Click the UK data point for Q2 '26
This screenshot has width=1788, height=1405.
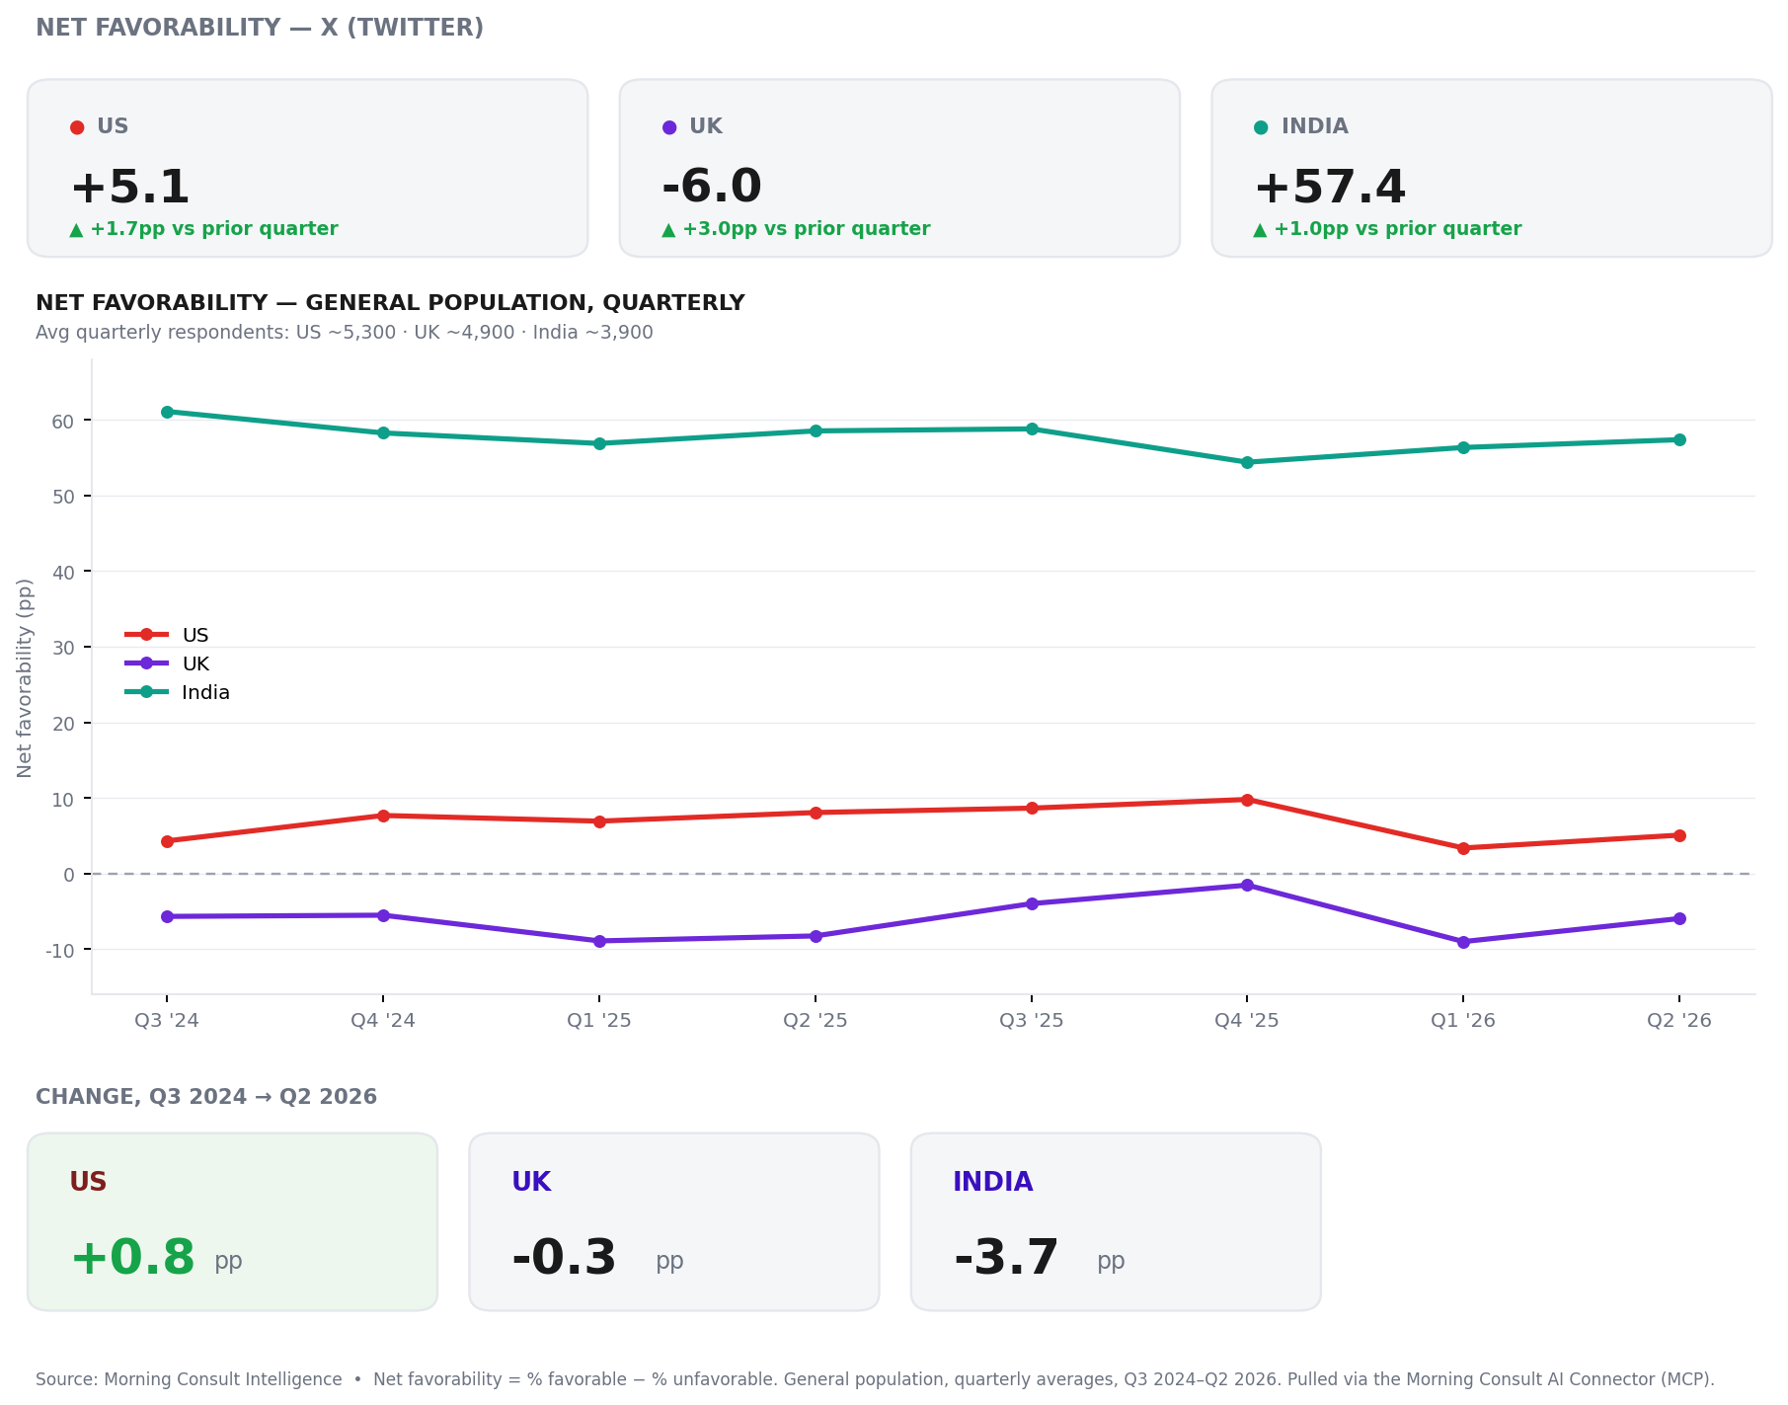click(x=1679, y=919)
